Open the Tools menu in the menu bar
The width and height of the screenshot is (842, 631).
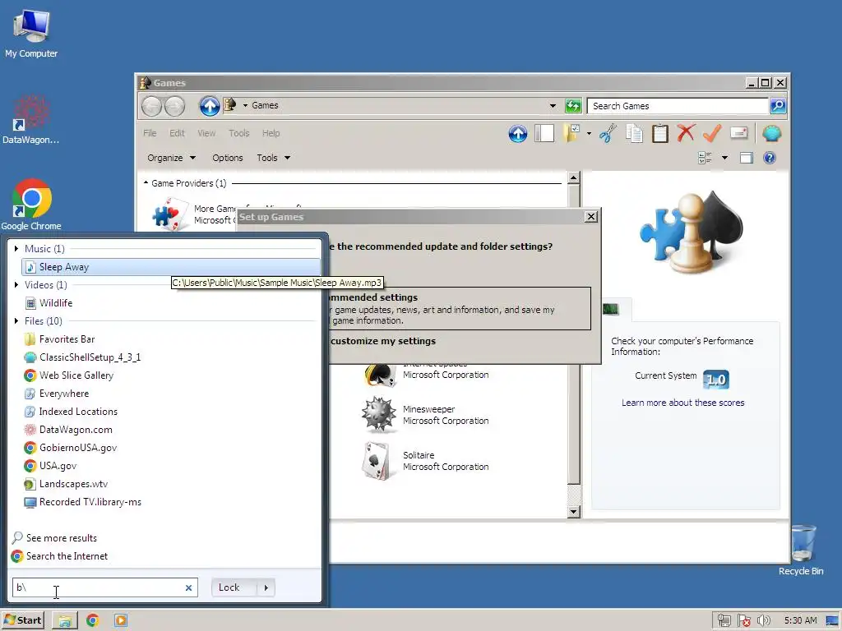tap(239, 133)
